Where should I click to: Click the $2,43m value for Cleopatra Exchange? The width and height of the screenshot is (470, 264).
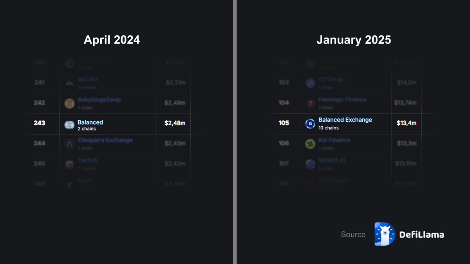pyautogui.click(x=175, y=143)
